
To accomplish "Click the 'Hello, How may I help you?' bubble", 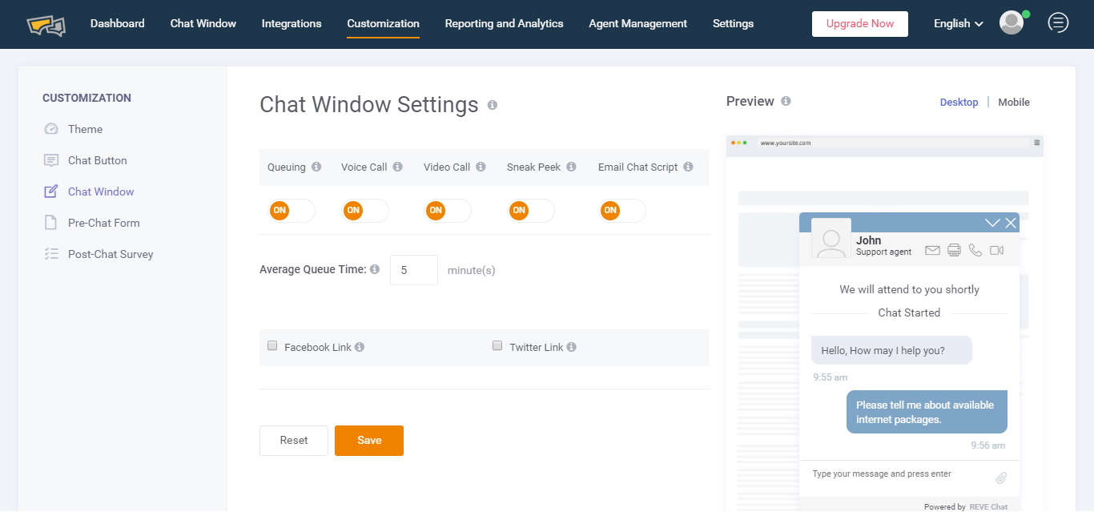I will 891,350.
